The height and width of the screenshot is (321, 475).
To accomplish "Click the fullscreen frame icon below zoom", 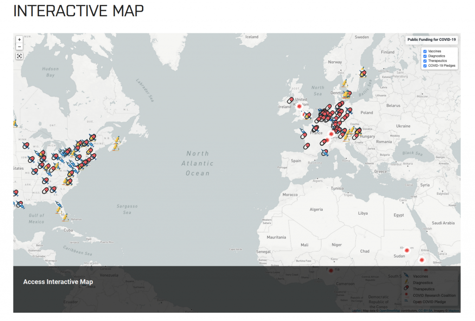I will coord(19,56).
